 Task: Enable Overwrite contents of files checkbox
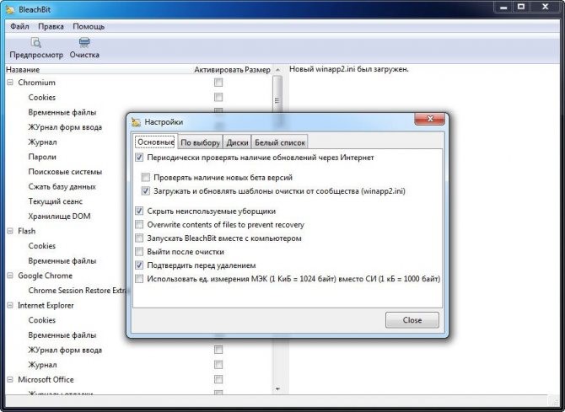tap(140, 225)
